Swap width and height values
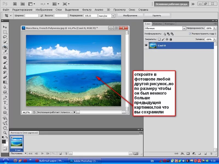This screenshot has width=219, height=164. point(42,16)
